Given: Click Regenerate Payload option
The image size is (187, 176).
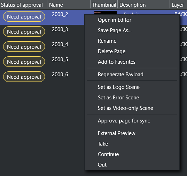Looking at the screenshot, I should click(x=132, y=75).
